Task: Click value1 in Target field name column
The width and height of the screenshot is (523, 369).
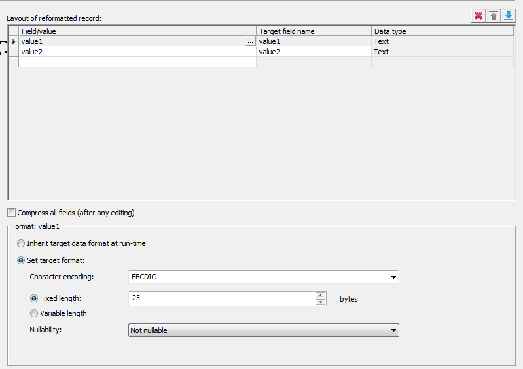Action: click(314, 41)
